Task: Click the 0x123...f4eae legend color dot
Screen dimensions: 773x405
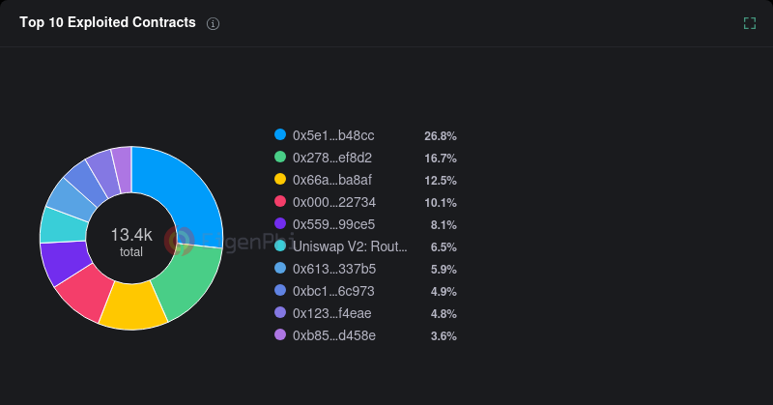Action: point(280,313)
